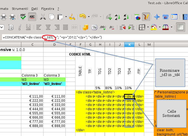Image resolution: width=188 pixels, height=136 pixels.
Task: Delete a decimal place
Action: 112,27
